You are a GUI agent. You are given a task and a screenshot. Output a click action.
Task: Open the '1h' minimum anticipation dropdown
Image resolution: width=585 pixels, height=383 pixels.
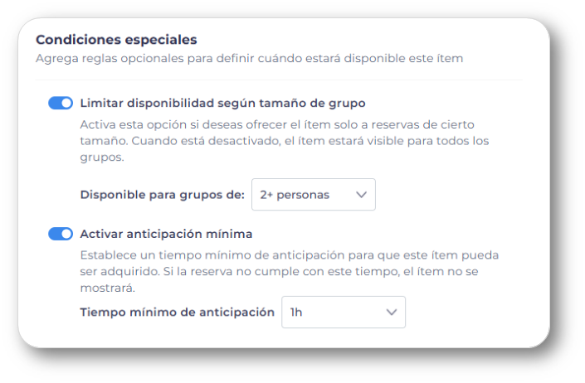[x=343, y=313]
